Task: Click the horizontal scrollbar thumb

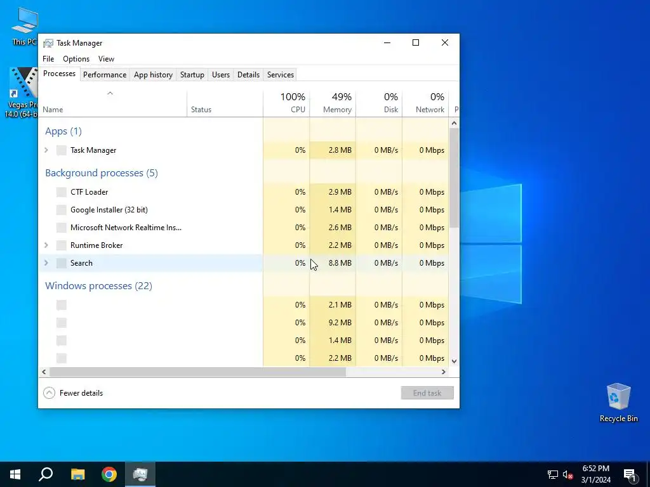Action: pos(197,372)
